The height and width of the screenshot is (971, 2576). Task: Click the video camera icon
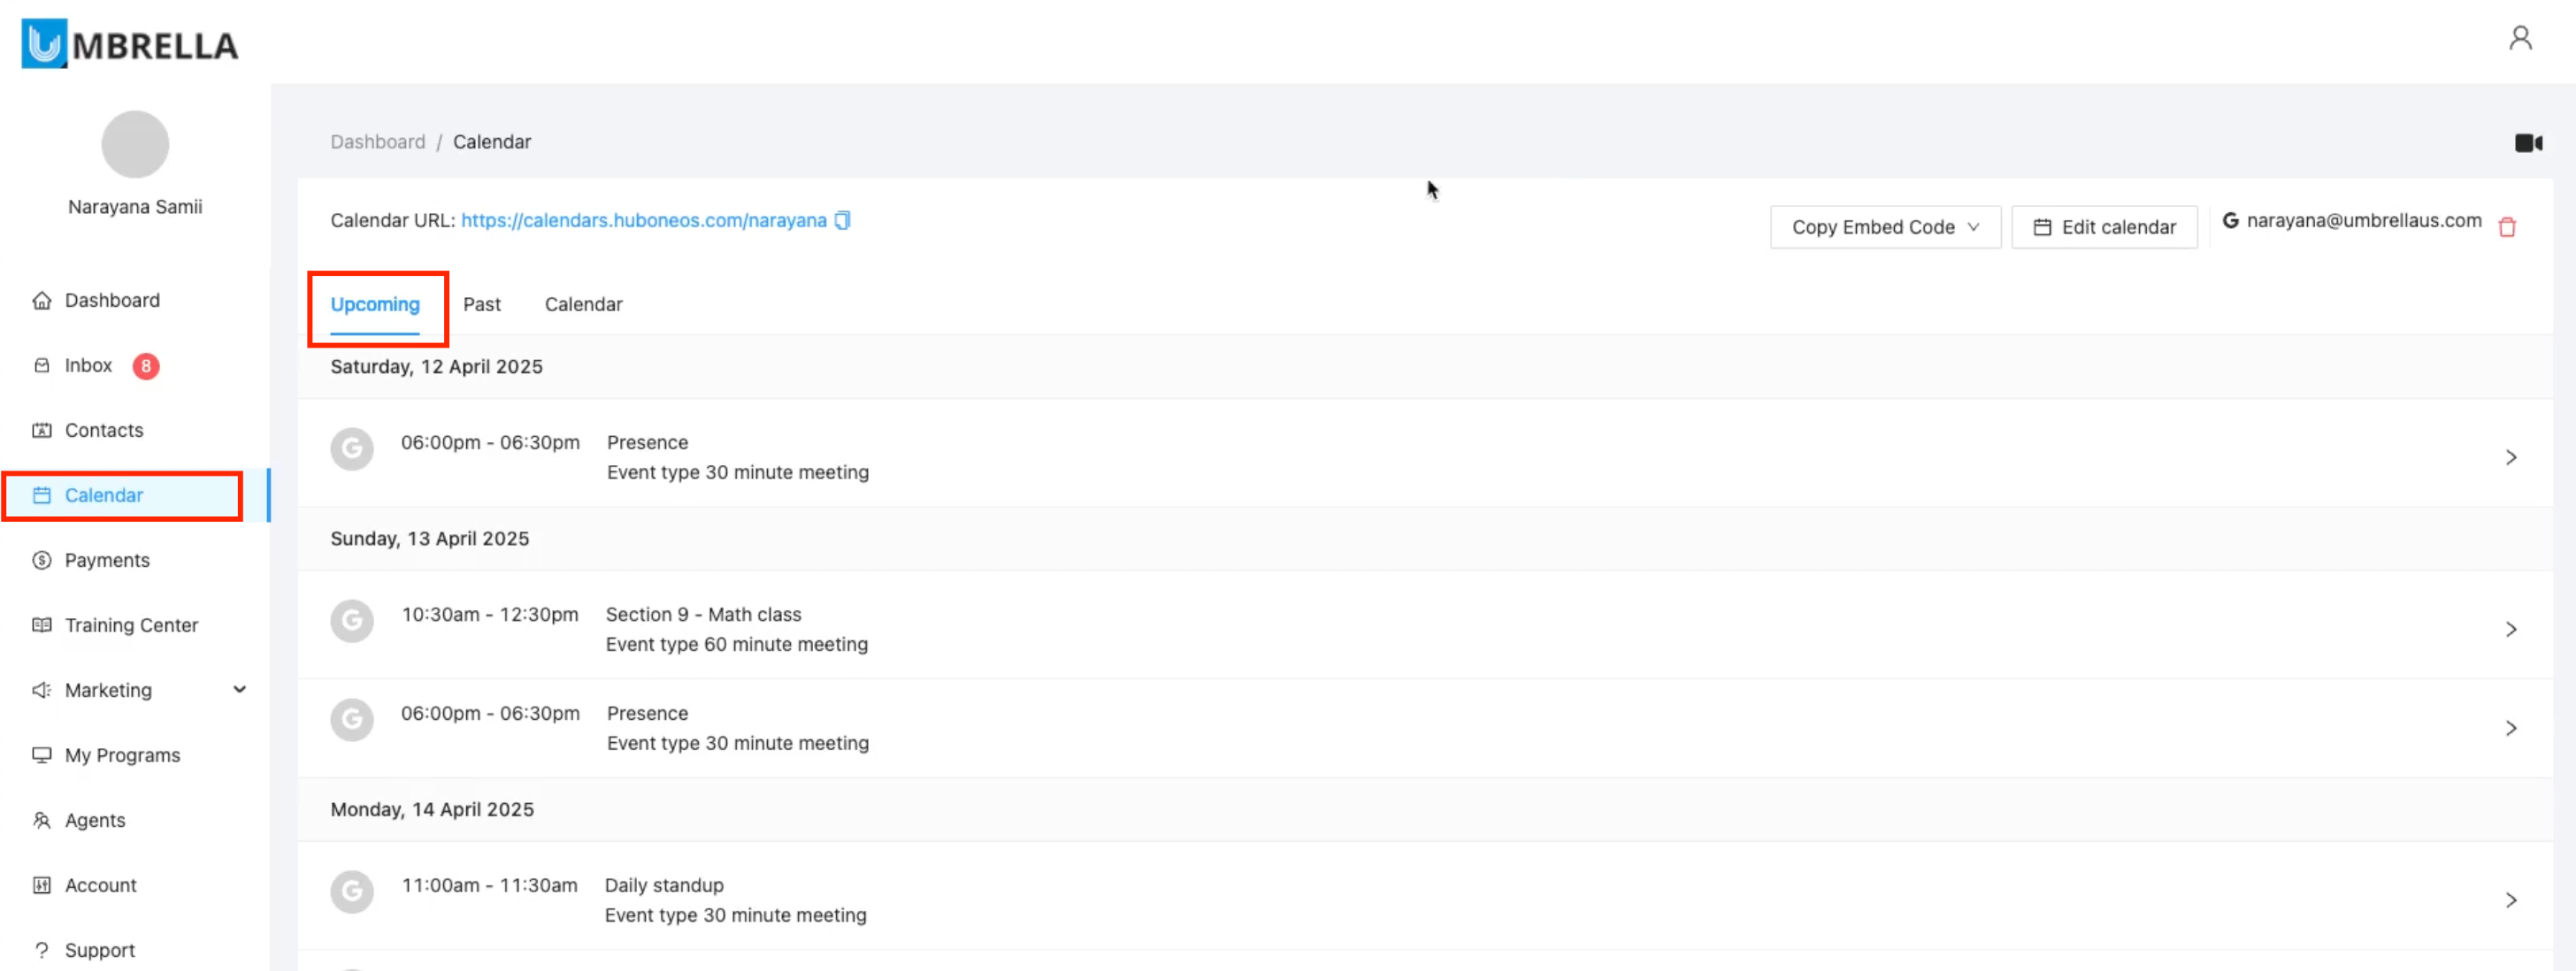point(2527,143)
